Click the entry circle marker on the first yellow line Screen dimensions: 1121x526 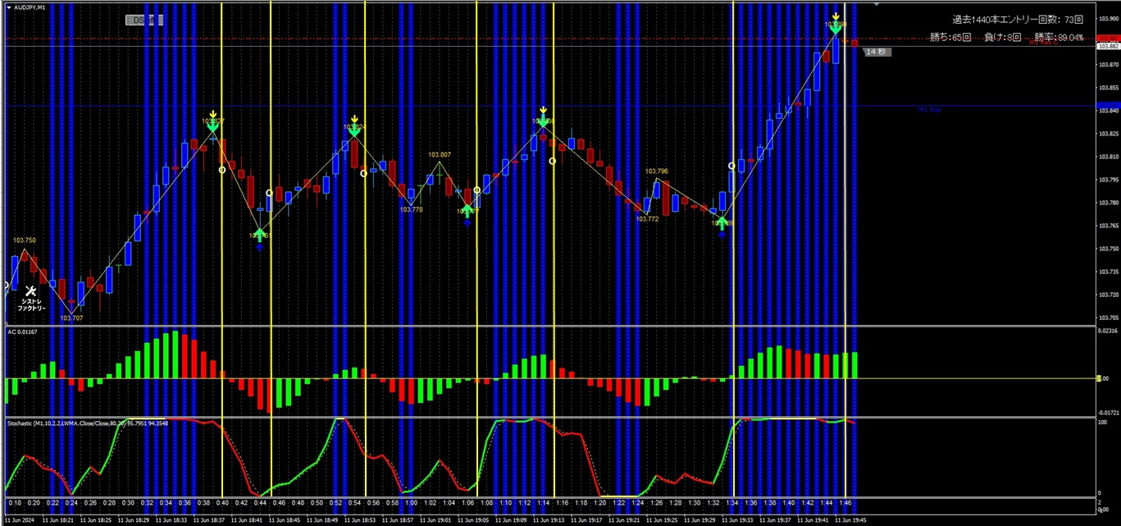[x=222, y=171]
